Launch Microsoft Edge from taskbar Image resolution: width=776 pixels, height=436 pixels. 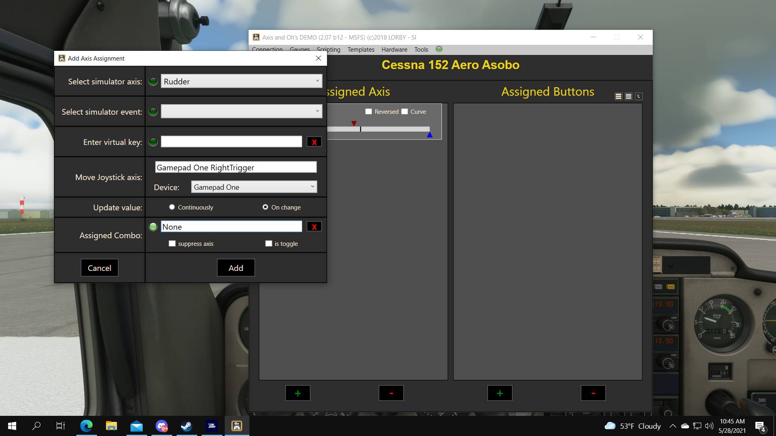pos(86,426)
